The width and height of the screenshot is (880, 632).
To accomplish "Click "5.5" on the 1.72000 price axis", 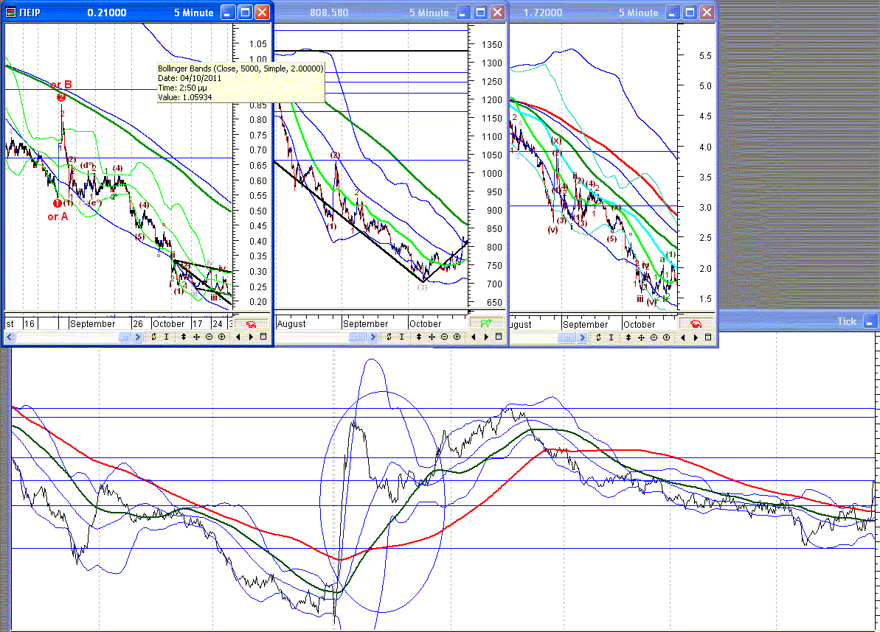I will click(x=705, y=55).
